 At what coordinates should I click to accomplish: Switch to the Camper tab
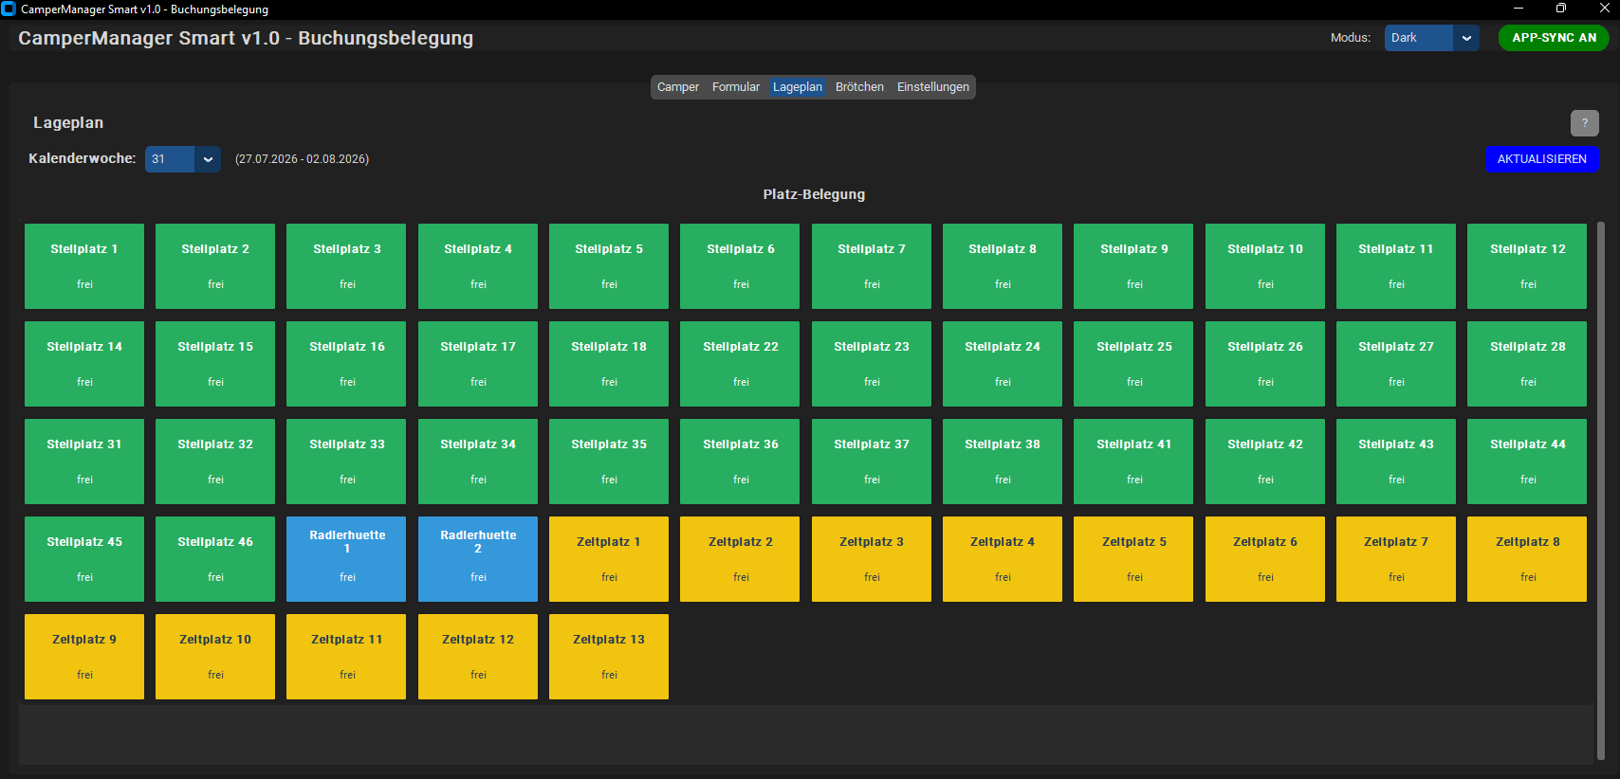[678, 87]
